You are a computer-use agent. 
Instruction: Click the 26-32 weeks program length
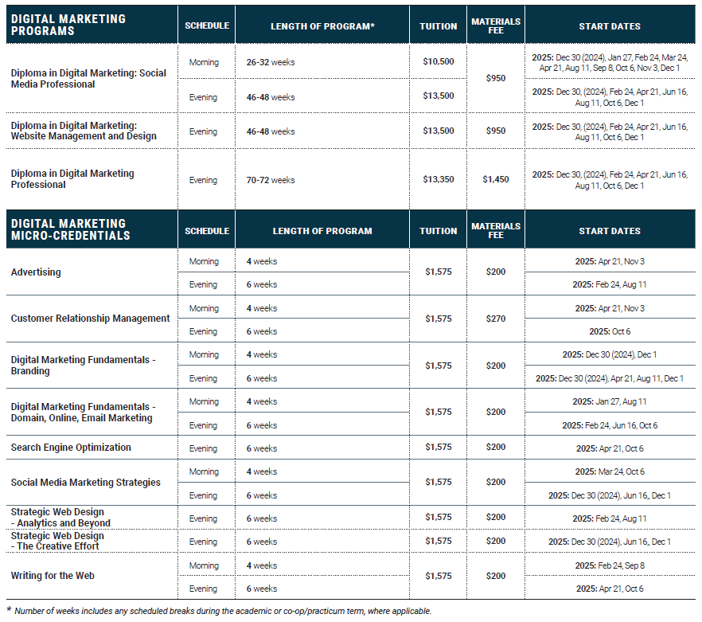271,62
